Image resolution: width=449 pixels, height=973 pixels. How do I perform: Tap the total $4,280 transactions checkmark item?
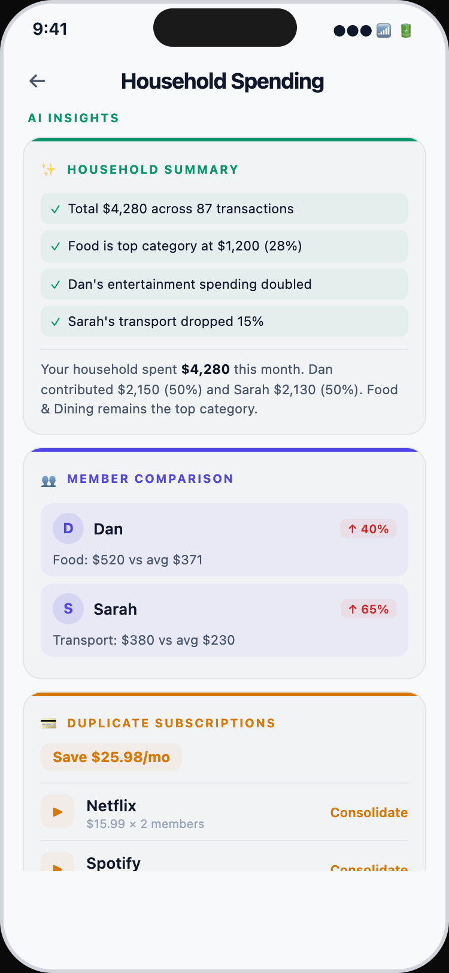click(x=224, y=208)
